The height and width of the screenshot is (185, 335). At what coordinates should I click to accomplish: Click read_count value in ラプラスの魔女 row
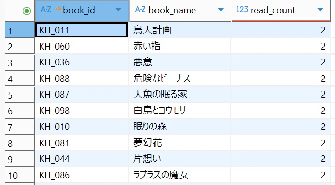tap(323, 175)
